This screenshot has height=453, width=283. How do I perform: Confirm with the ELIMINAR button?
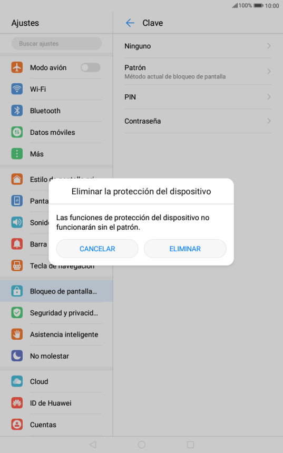pyautogui.click(x=185, y=249)
